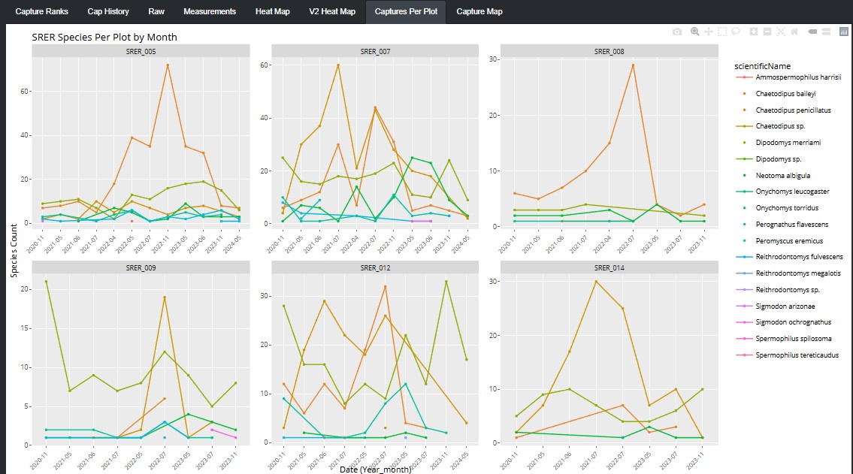This screenshot has height=474, width=853.
Task: Hide Dipodomys merriami series via legend
Action: pos(788,143)
